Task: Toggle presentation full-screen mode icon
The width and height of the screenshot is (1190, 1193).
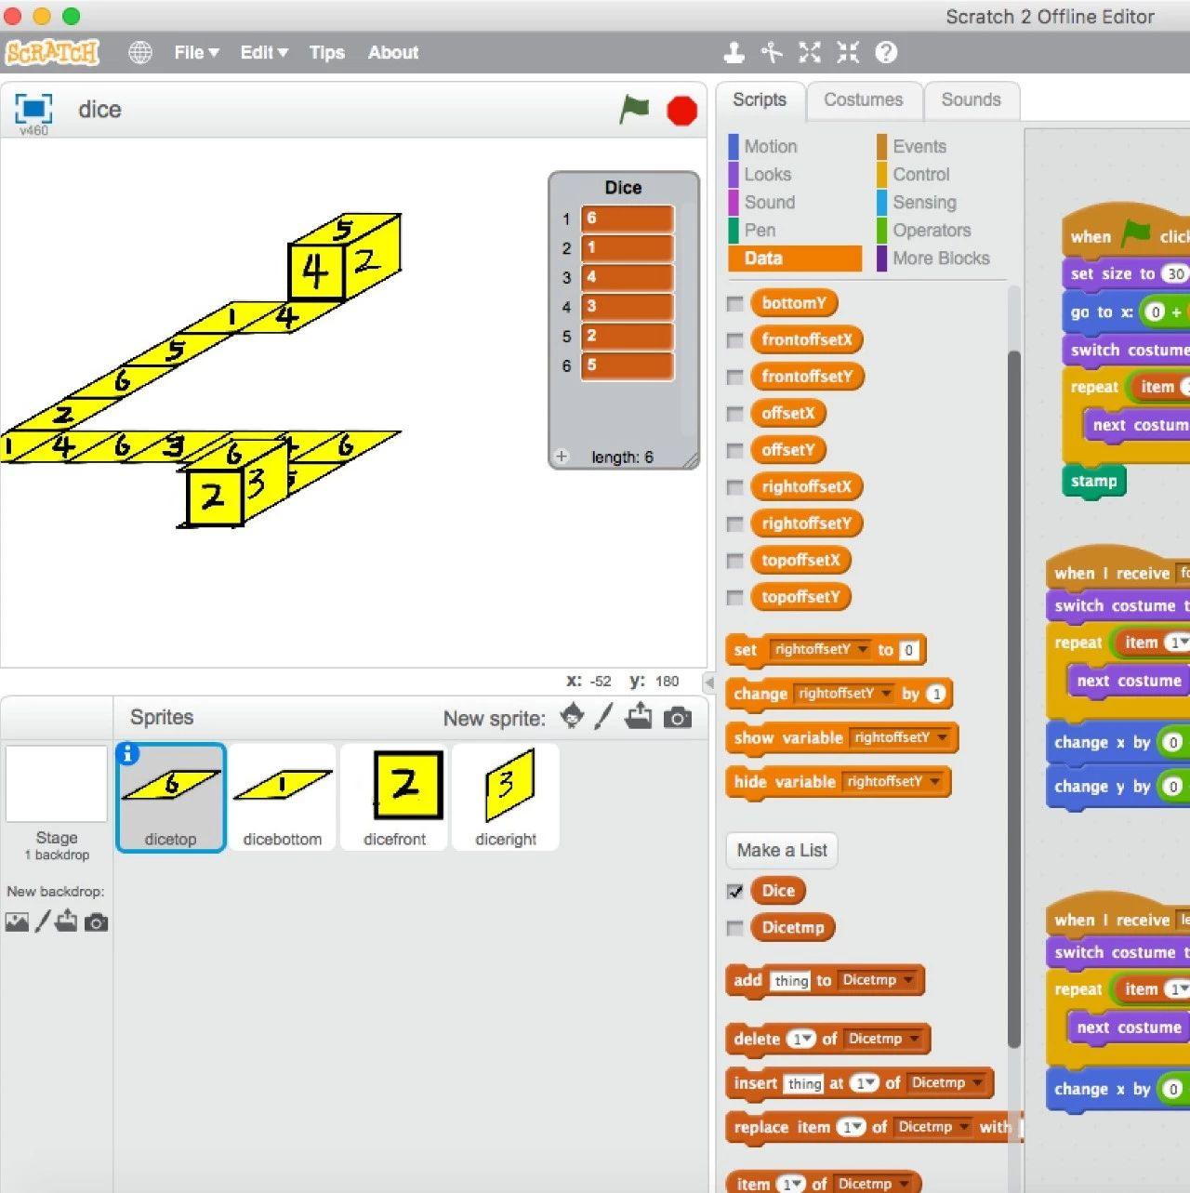Action: [x=33, y=109]
